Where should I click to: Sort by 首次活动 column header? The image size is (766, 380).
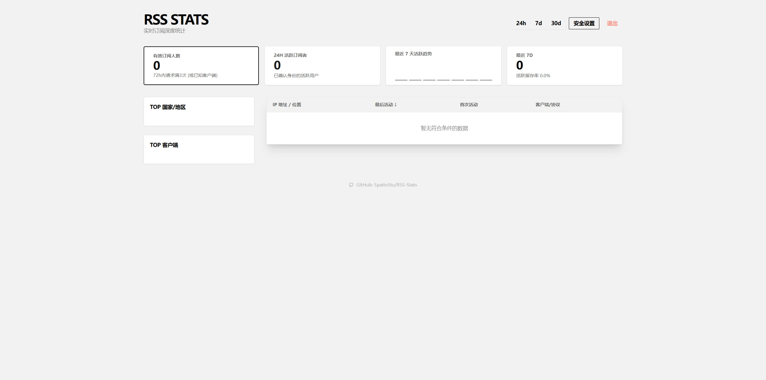coord(469,105)
